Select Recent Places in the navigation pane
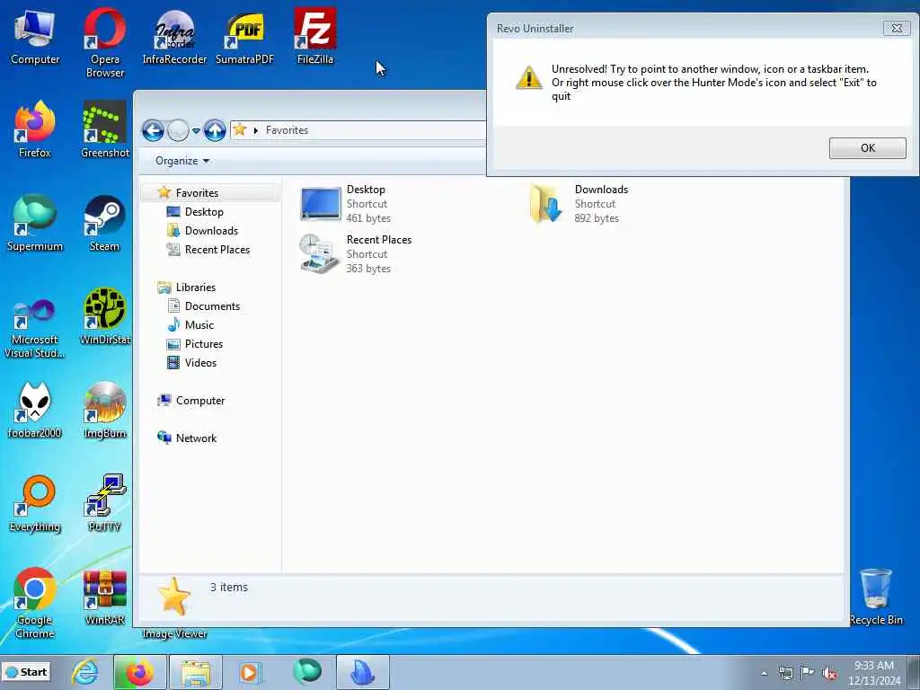The image size is (920, 690). [217, 250]
